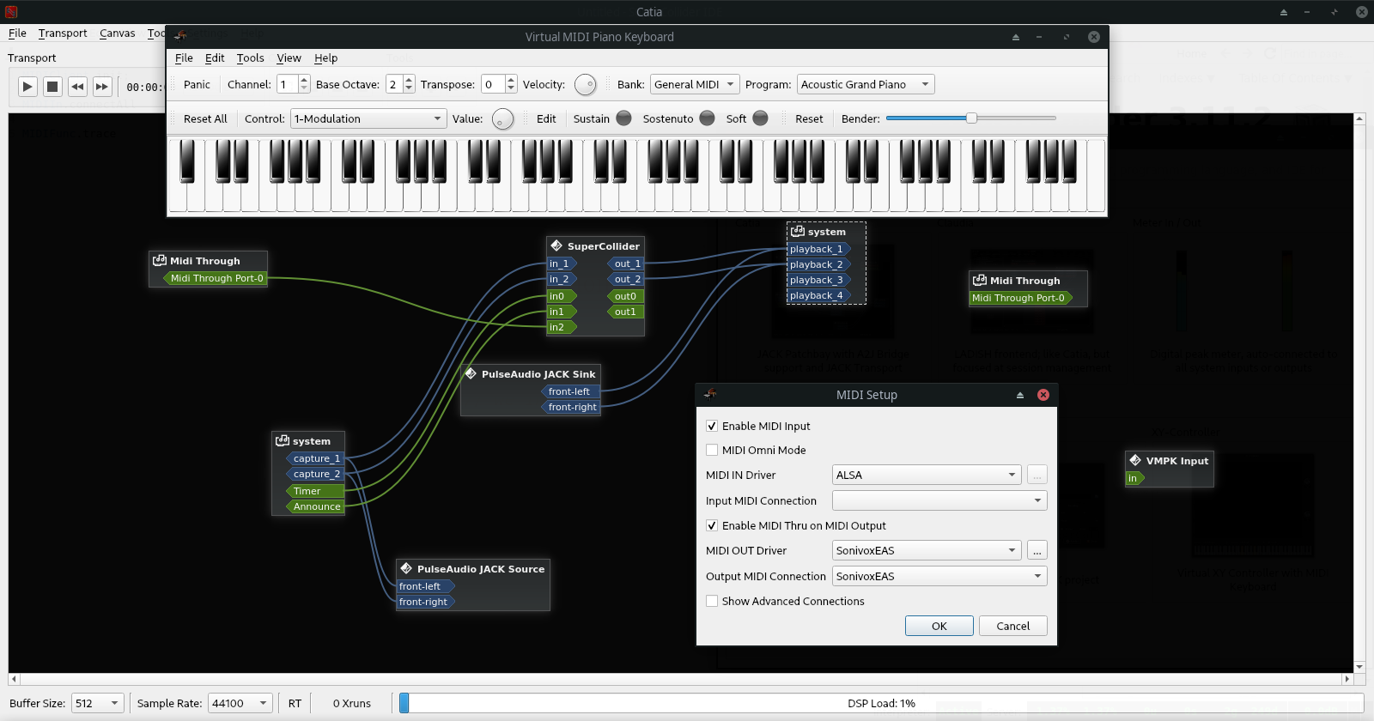Open the MIDI IN Driver dropdown

click(x=926, y=475)
